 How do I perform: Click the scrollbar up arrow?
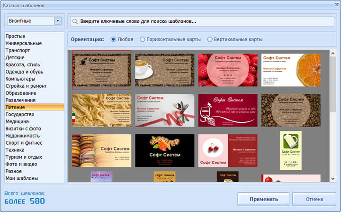pos(333,53)
